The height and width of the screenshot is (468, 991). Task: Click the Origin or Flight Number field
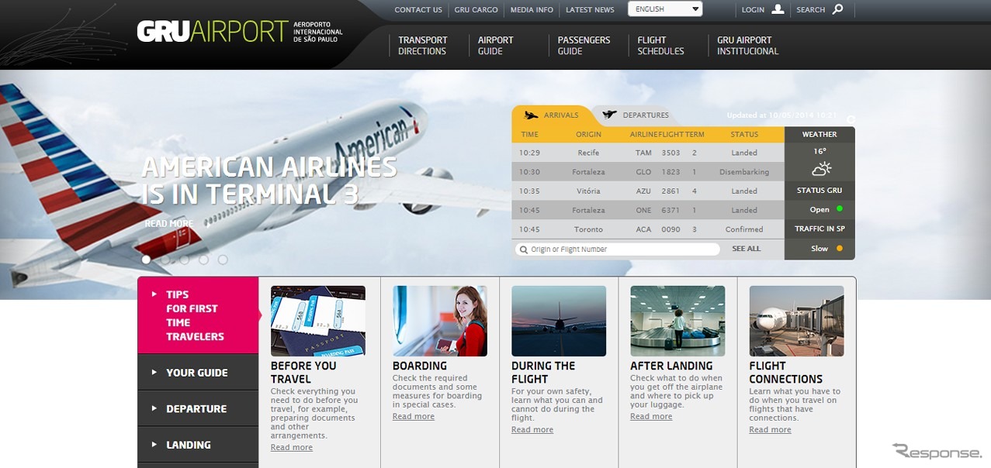click(x=618, y=249)
